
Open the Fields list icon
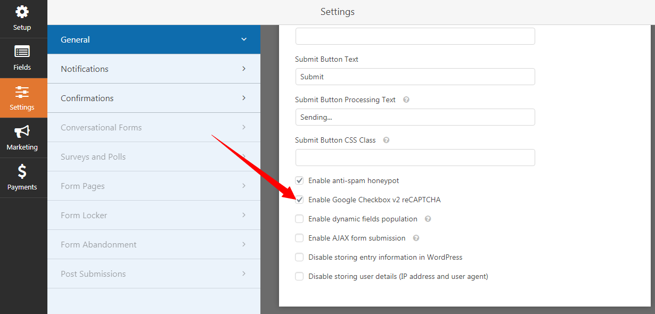point(22,52)
